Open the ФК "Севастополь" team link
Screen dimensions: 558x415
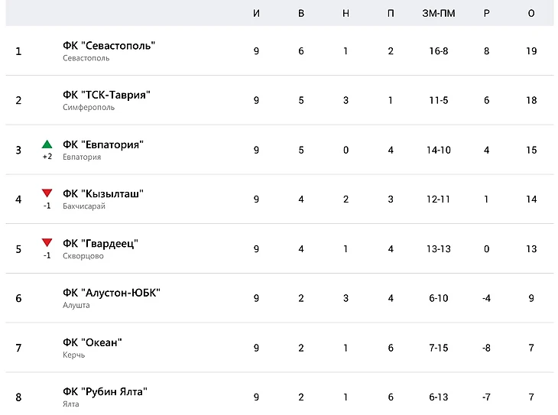(x=109, y=46)
